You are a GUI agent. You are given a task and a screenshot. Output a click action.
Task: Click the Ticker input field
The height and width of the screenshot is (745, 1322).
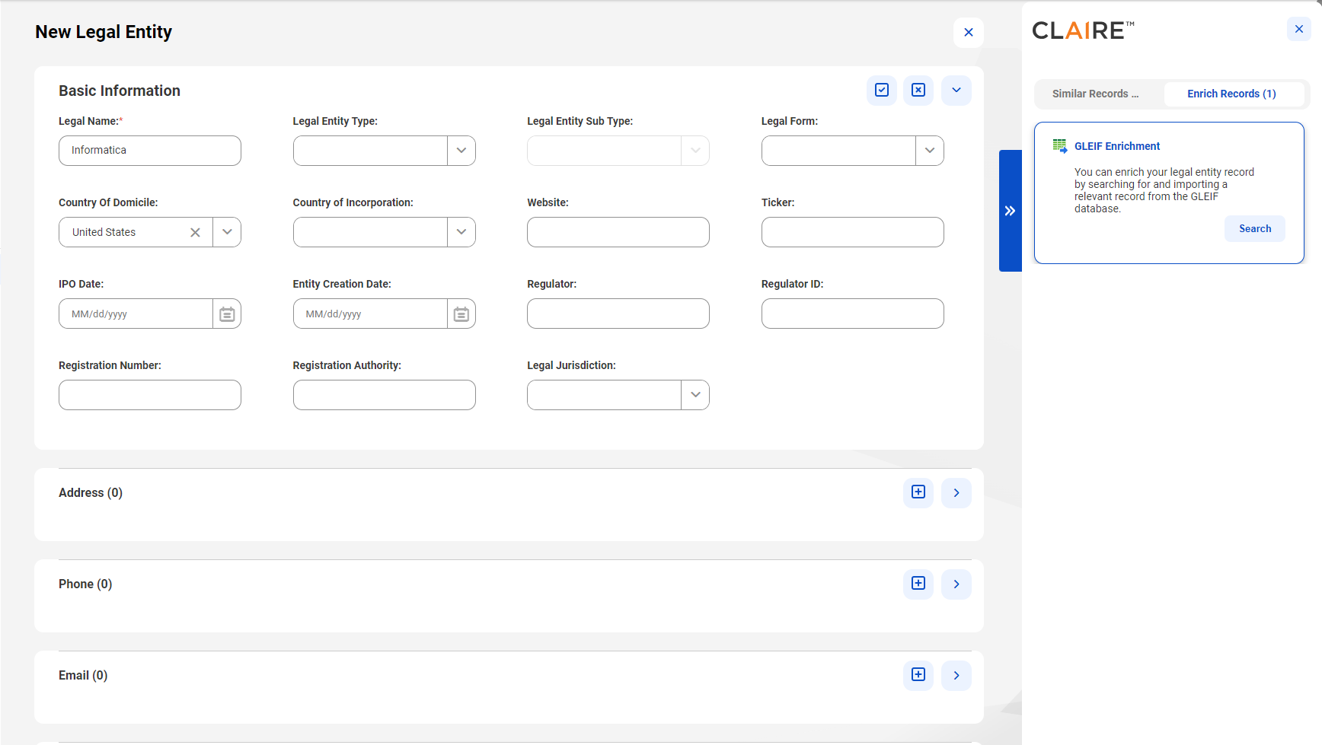(853, 232)
